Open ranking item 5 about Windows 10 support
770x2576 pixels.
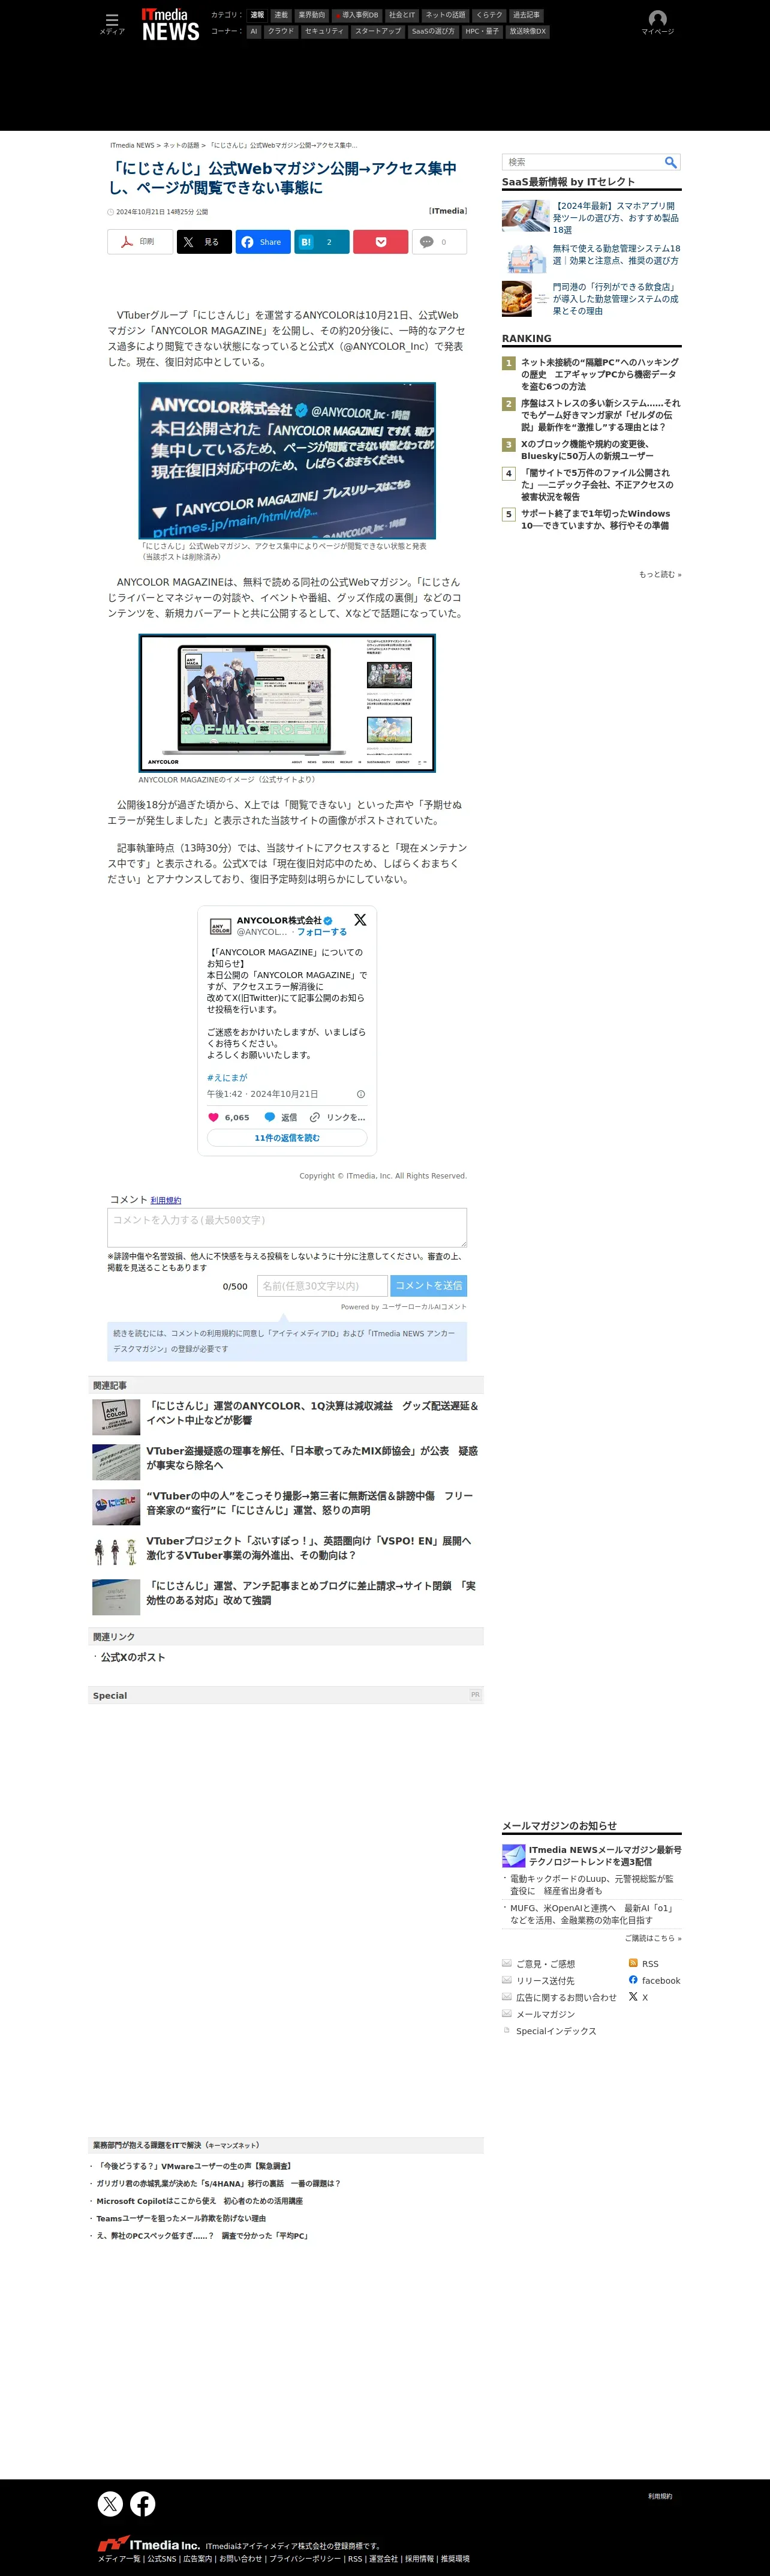(595, 519)
